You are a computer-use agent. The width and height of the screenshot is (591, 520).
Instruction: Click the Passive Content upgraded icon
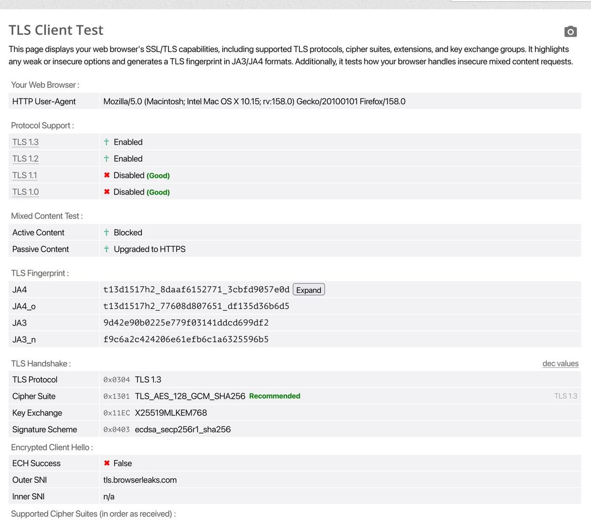pyautogui.click(x=106, y=249)
